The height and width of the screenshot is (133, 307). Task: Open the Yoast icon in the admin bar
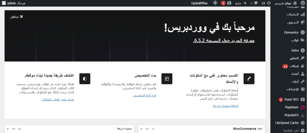coord(229,3)
